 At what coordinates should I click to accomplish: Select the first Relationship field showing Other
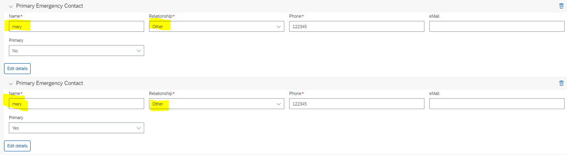217,27
